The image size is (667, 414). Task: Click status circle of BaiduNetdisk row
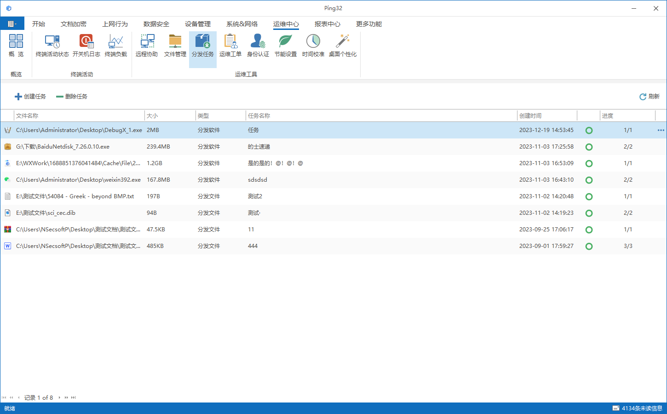(589, 147)
